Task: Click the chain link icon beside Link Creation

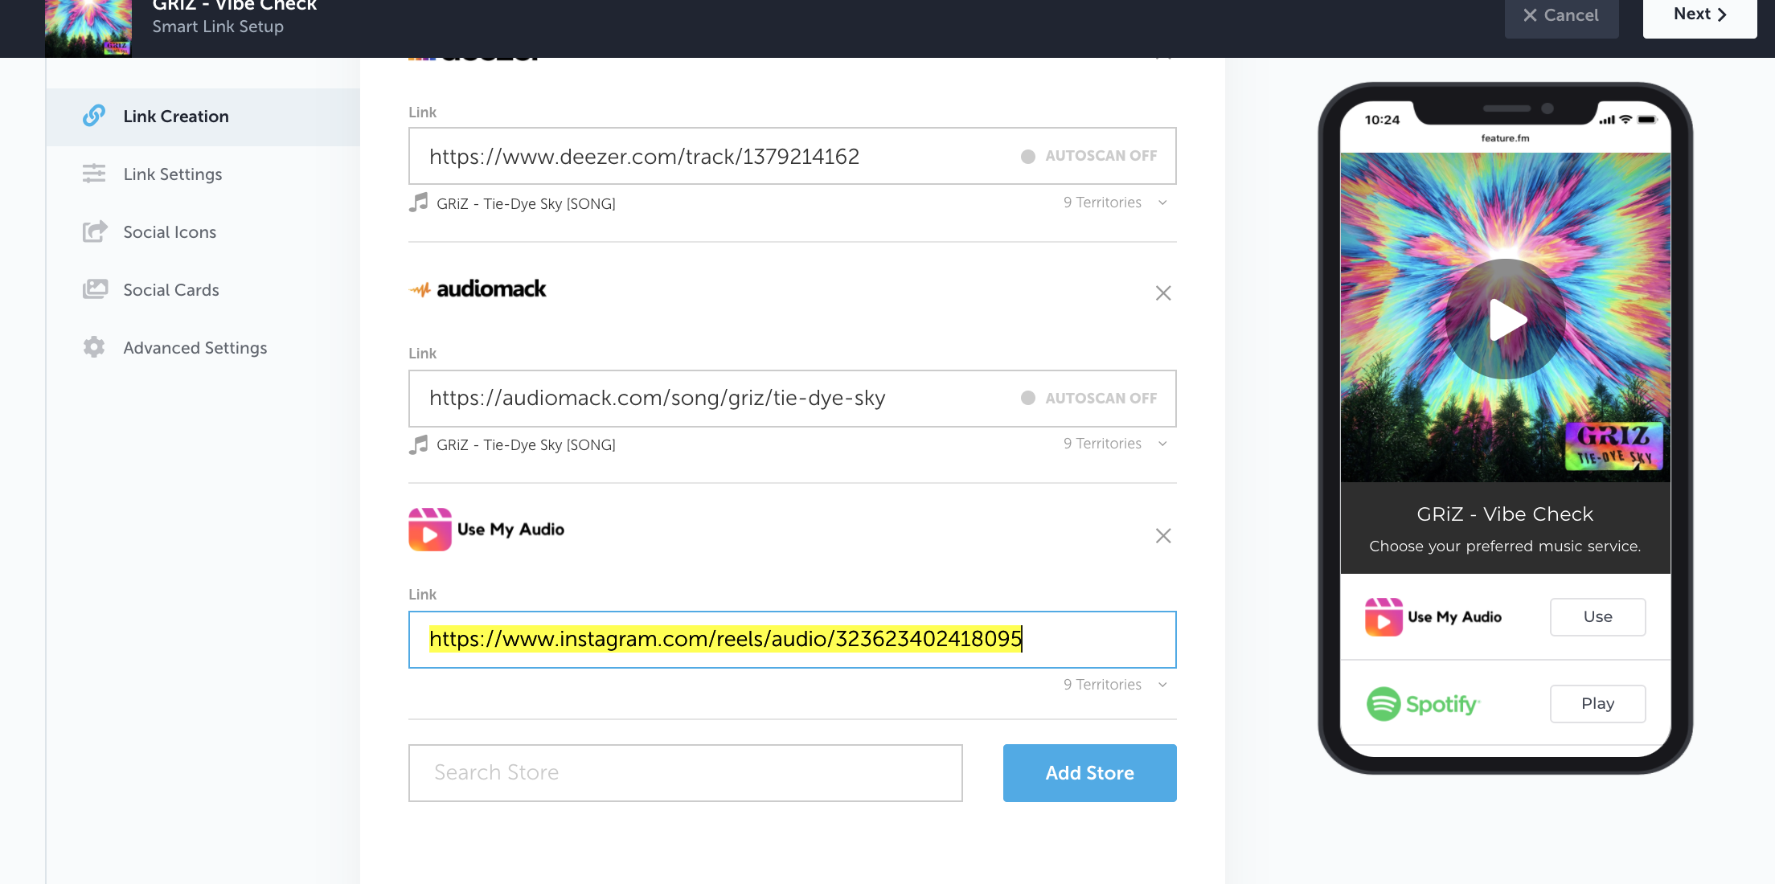Action: 94,116
